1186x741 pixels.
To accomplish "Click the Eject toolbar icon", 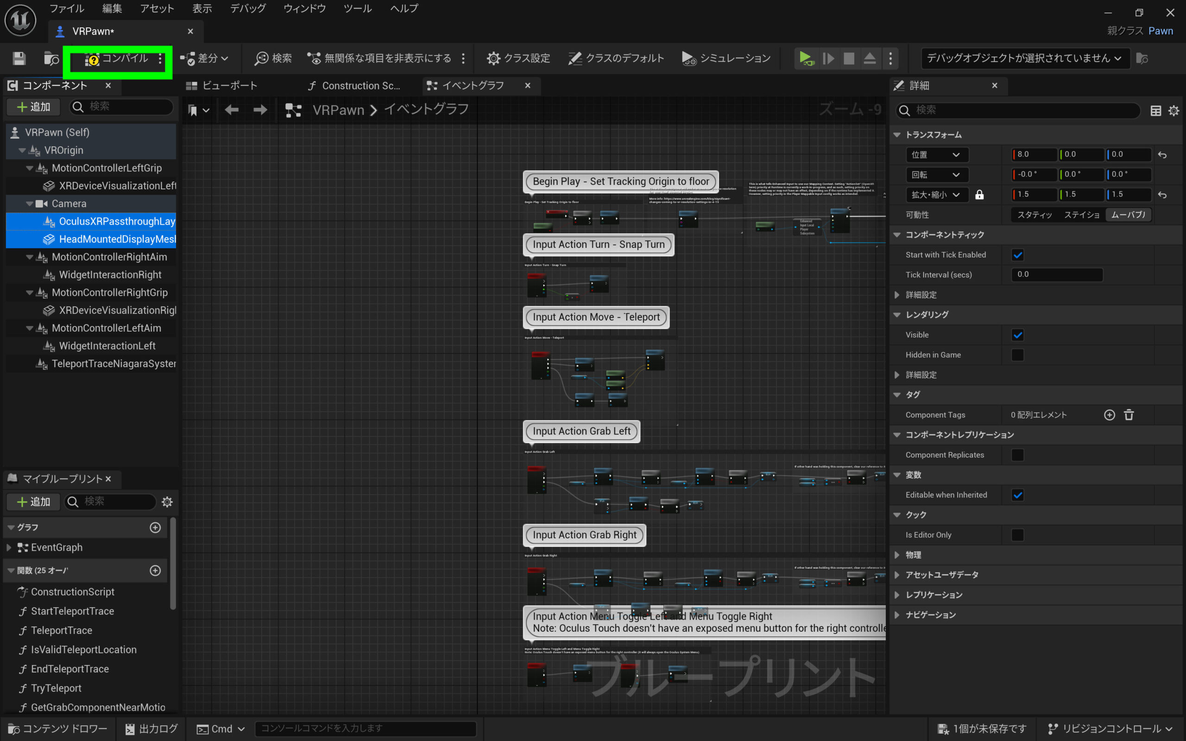I will [870, 58].
